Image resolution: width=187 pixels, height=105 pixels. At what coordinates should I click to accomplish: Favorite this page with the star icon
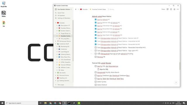[x=174, y=9]
